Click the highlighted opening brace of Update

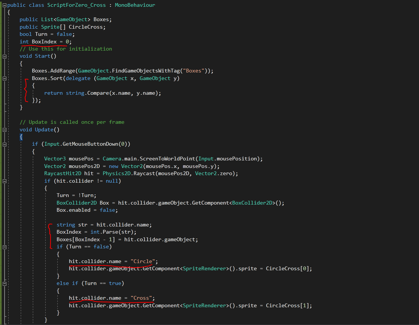21,137
